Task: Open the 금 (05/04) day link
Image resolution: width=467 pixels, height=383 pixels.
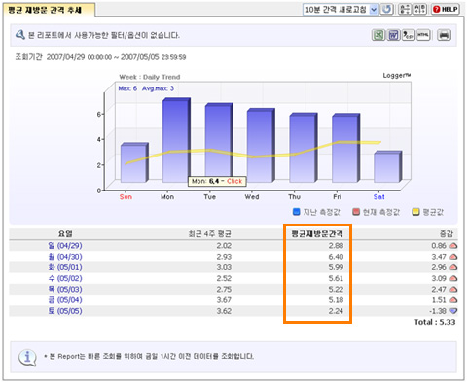Action: coord(65,300)
